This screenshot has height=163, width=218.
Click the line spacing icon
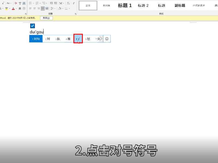pos(52,8)
